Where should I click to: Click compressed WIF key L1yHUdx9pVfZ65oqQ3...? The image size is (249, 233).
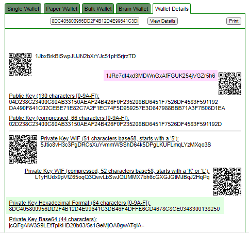pos(122,177)
